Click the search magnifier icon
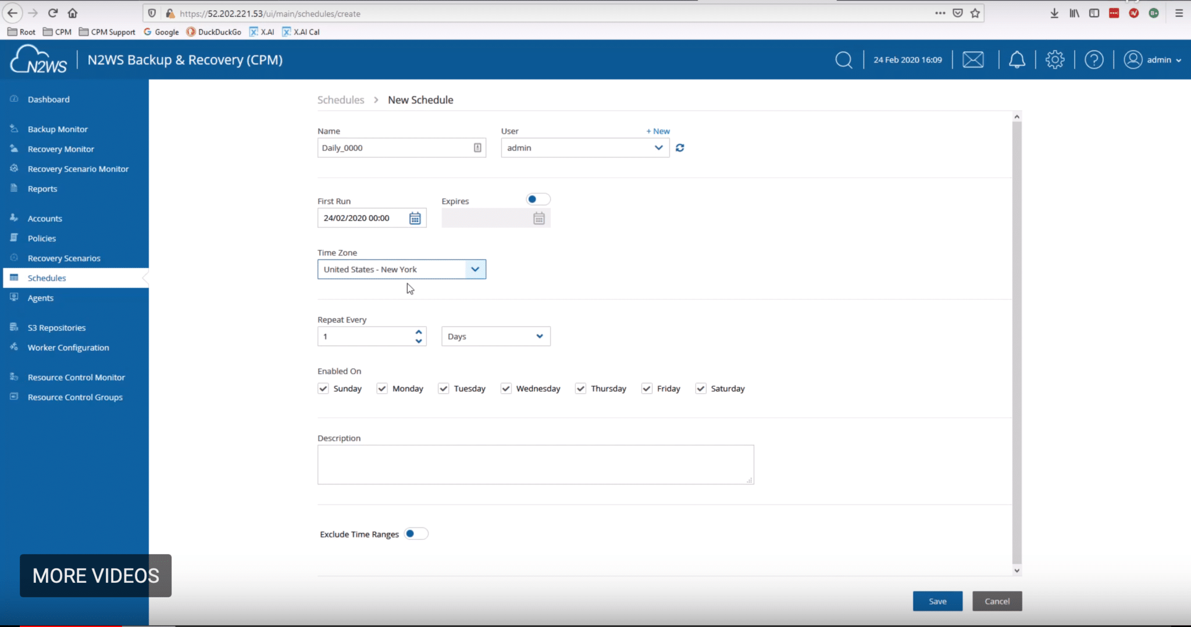 (844, 59)
